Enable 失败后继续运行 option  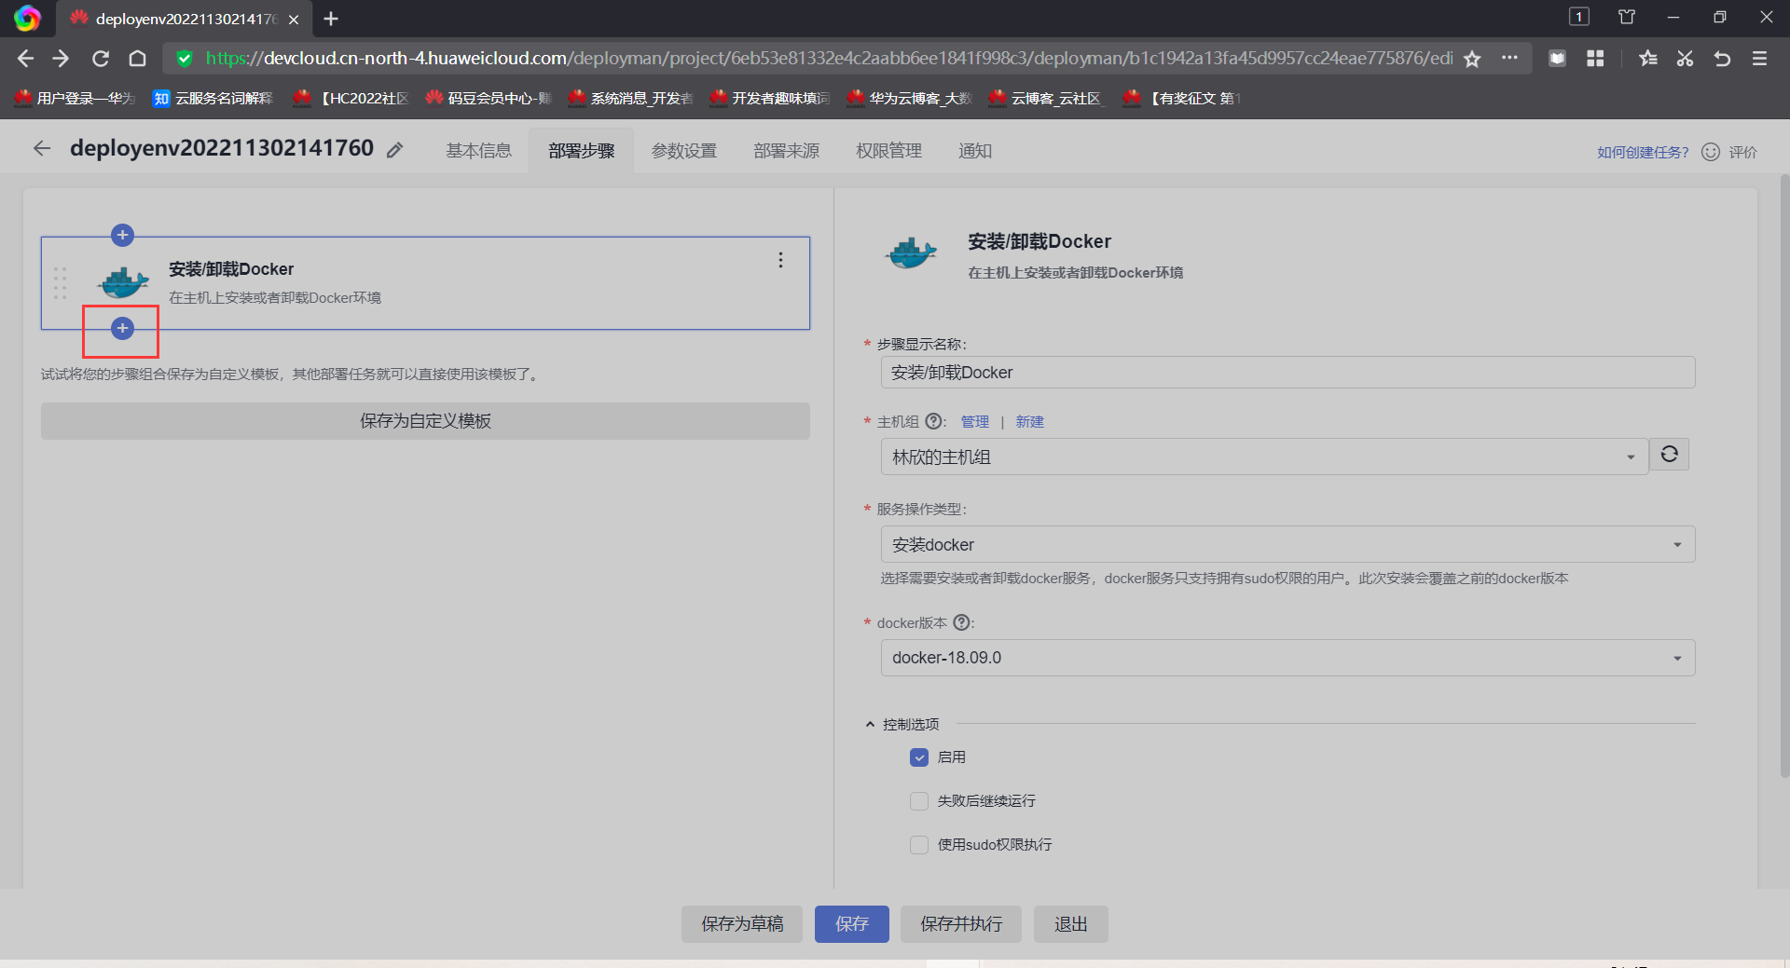(x=919, y=801)
